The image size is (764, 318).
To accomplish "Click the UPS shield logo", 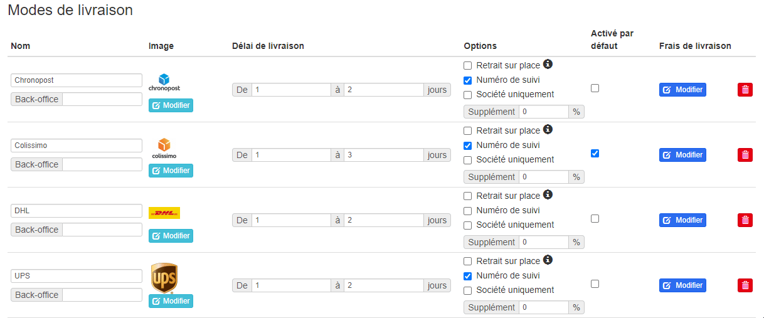I will coord(164,277).
